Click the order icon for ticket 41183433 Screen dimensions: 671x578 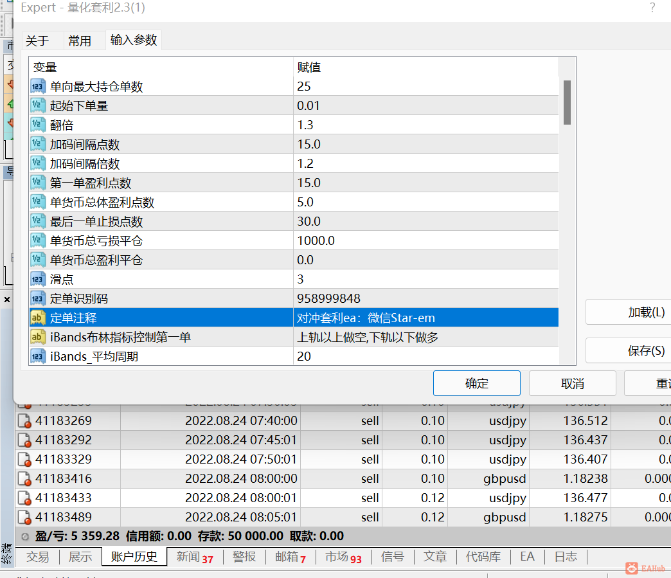(24, 498)
